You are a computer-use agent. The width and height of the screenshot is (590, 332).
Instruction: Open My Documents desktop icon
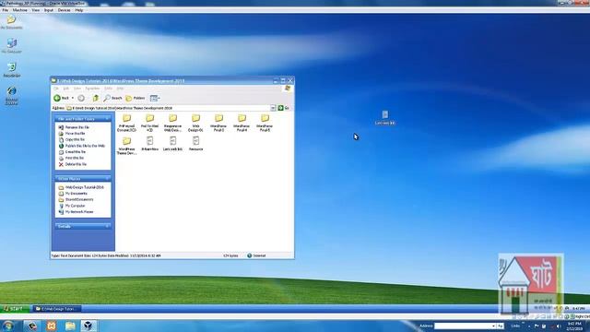point(11,22)
